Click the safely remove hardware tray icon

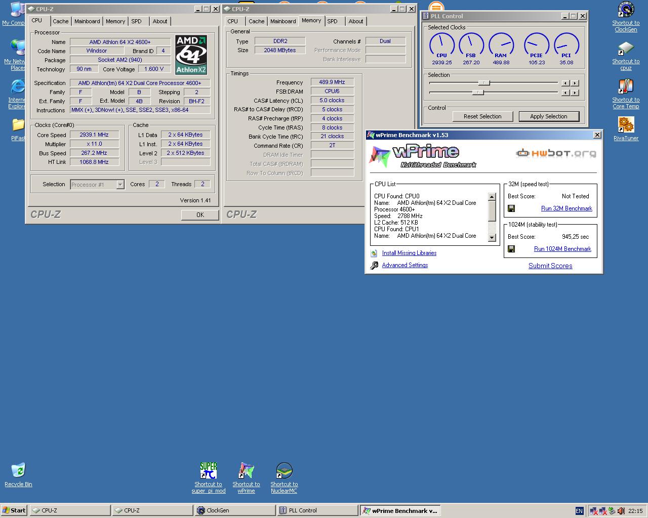[x=612, y=511]
